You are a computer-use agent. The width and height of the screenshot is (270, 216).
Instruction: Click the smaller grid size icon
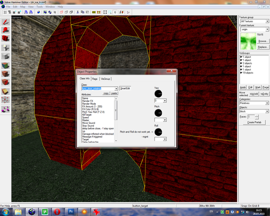click(x=14, y=12)
